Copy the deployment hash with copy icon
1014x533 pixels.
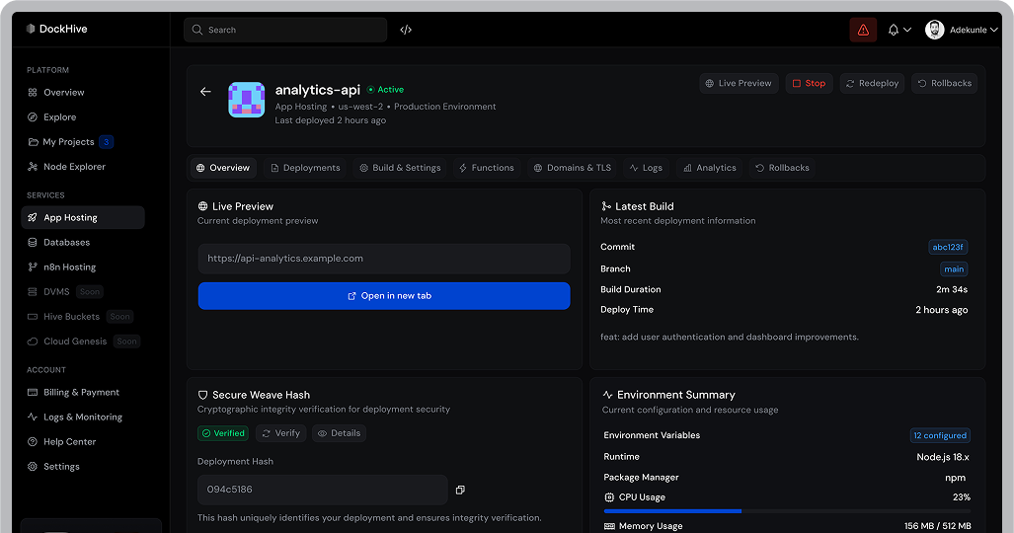[x=460, y=490]
